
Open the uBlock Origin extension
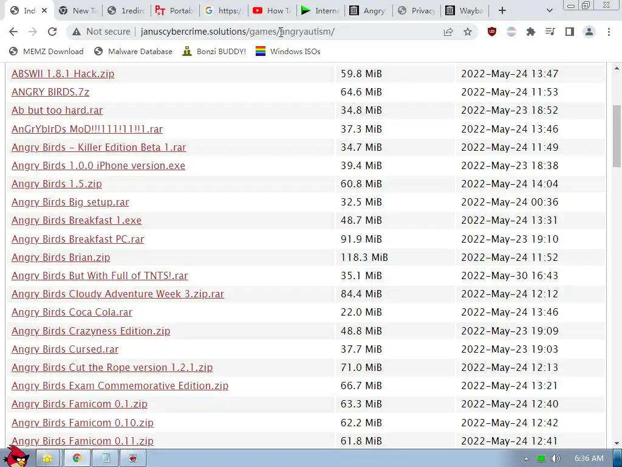coord(492,32)
